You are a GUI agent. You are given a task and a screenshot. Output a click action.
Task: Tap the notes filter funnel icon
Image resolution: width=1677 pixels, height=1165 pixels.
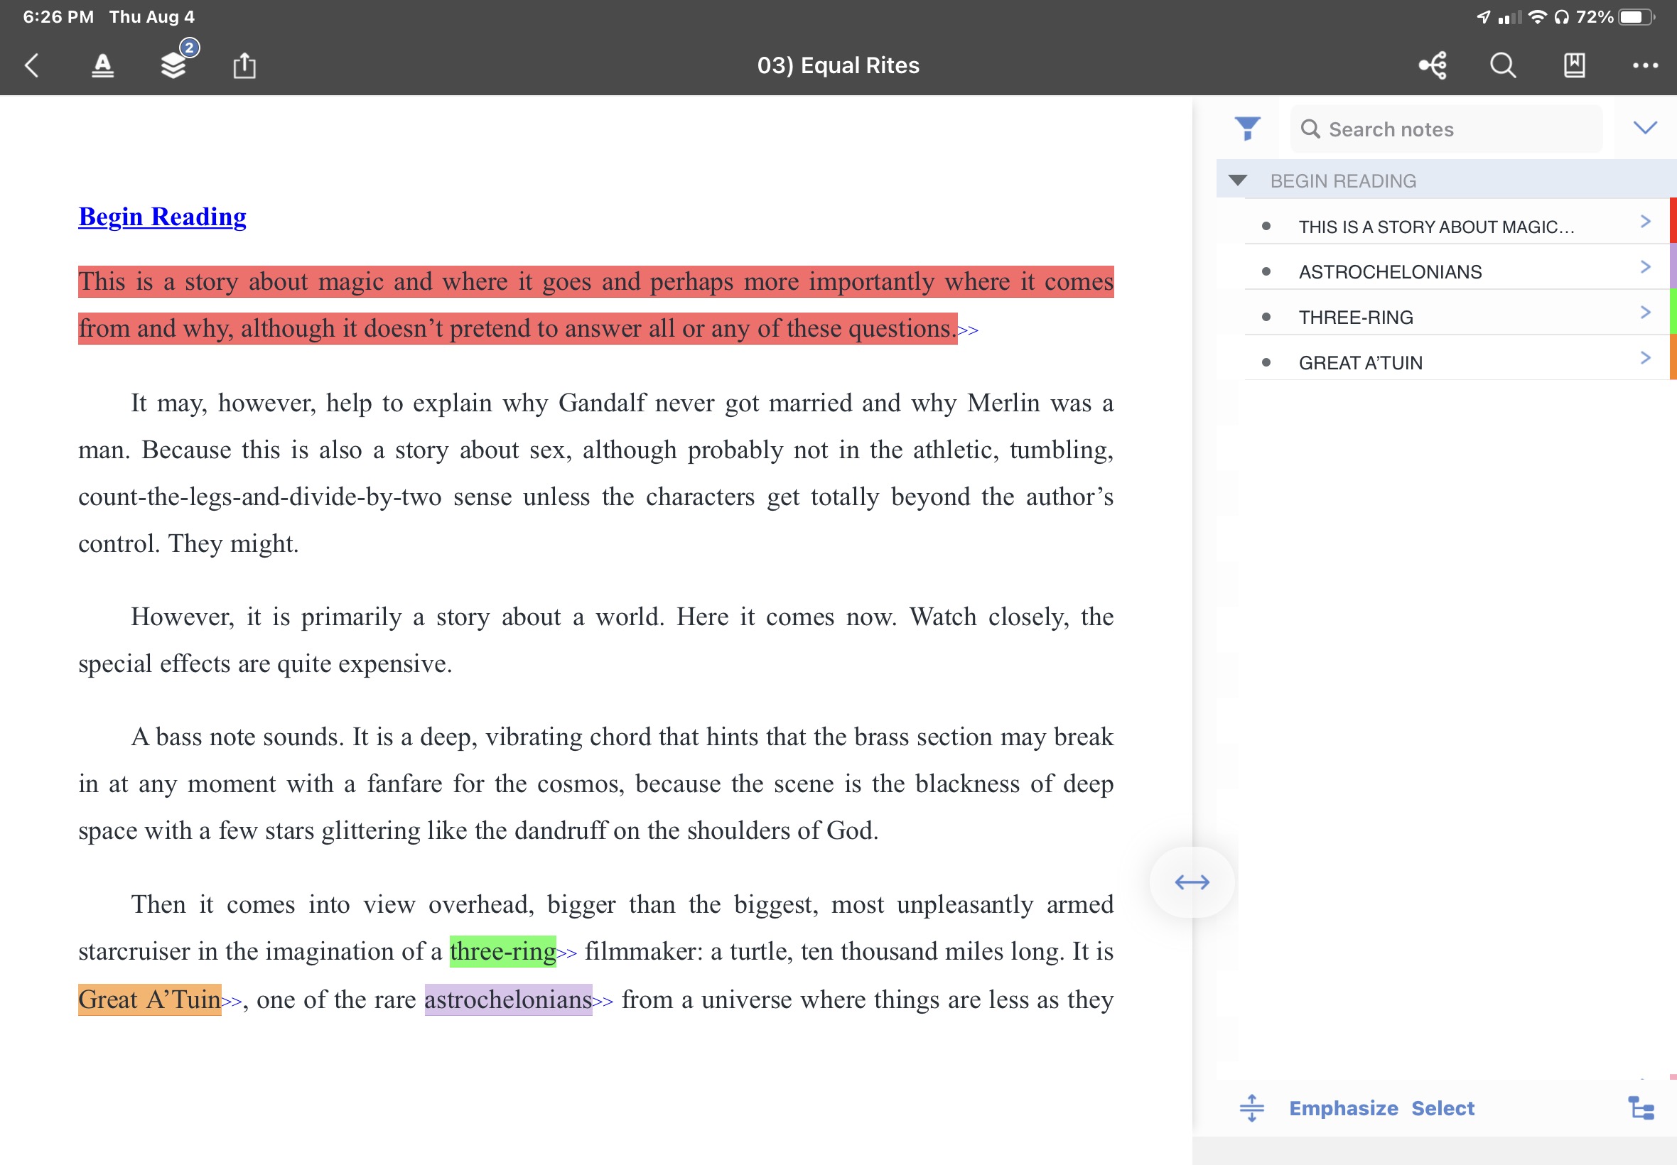(1247, 129)
